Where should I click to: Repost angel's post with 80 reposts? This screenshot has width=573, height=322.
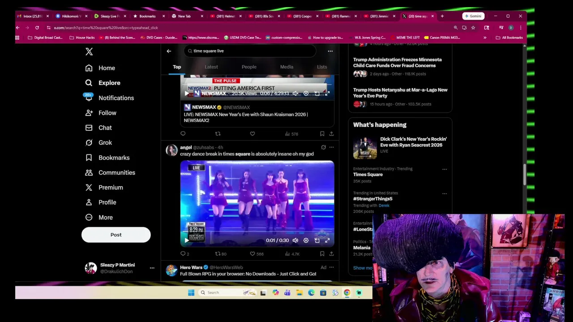click(221, 254)
